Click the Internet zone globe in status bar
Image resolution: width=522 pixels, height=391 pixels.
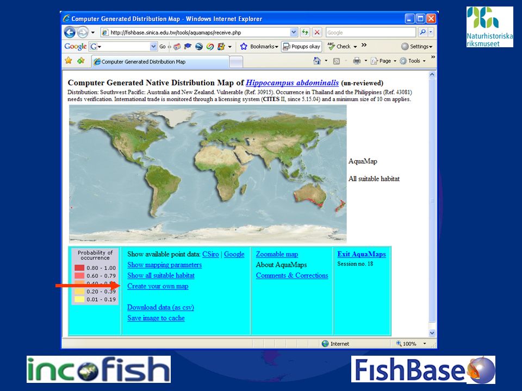(x=325, y=344)
